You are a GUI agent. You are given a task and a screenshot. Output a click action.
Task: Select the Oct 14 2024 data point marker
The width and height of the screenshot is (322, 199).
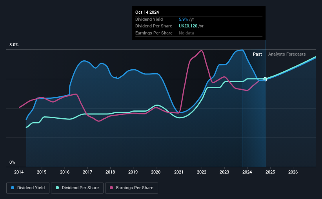point(265,79)
